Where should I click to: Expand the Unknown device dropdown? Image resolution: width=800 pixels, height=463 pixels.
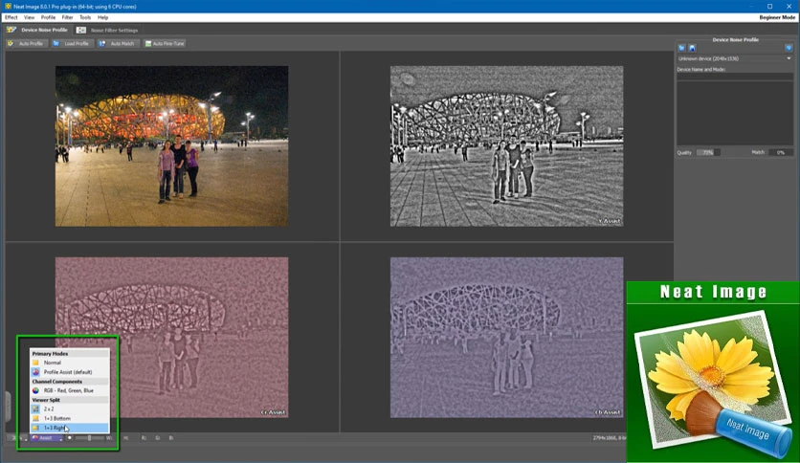click(x=735, y=58)
